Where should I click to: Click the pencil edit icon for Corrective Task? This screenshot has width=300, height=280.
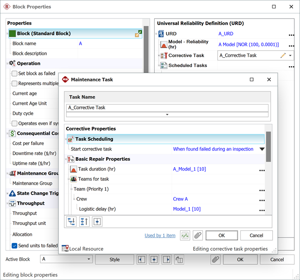pos(283,55)
